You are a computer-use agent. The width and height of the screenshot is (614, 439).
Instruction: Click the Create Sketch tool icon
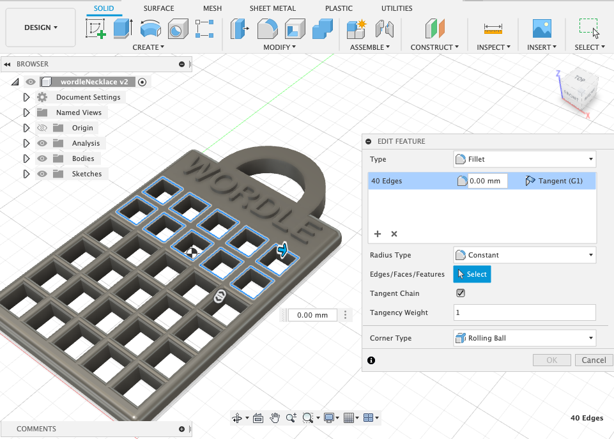point(96,29)
